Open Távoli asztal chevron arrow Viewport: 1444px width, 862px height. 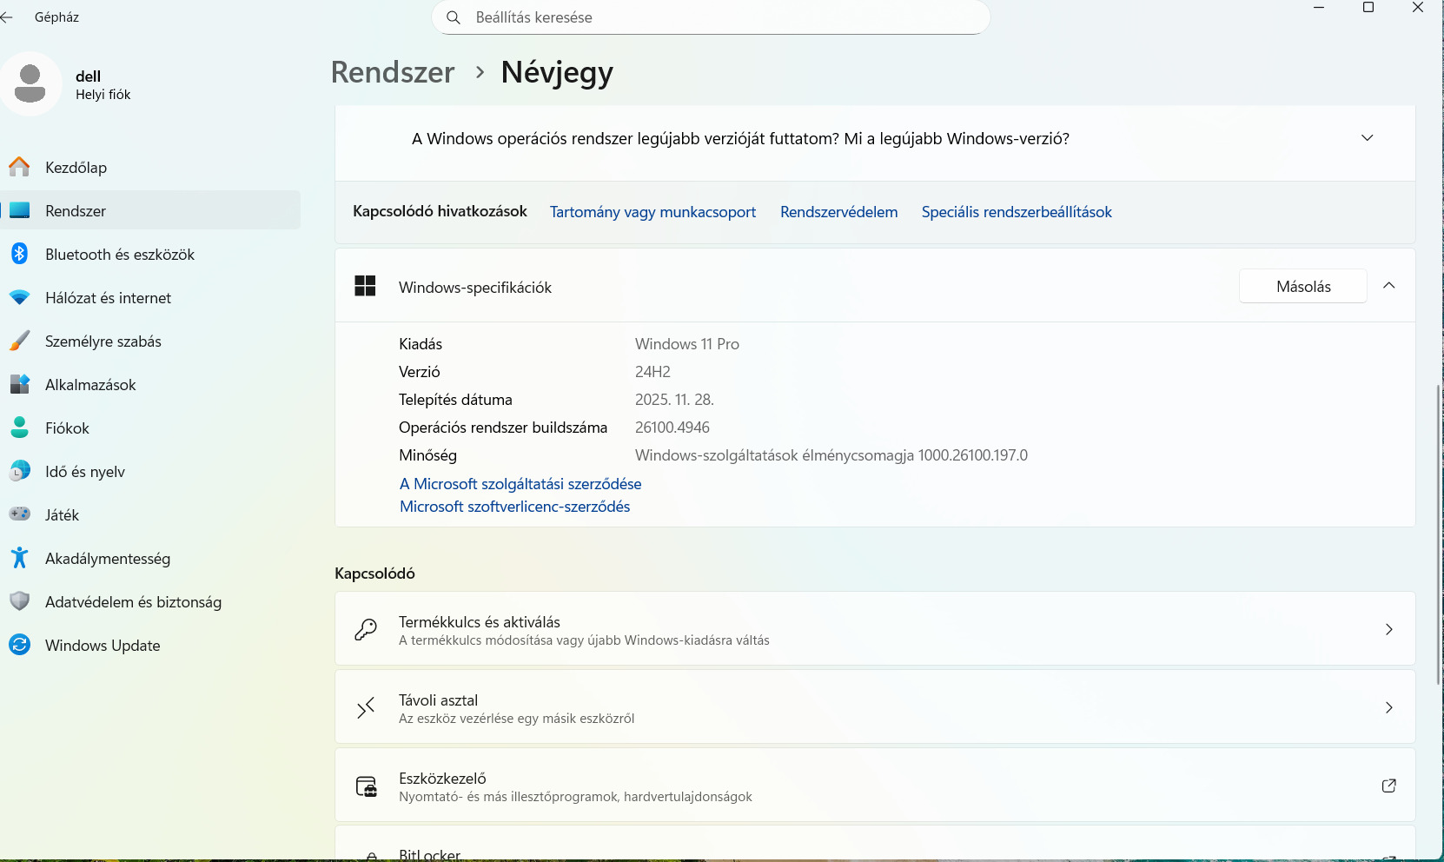(x=1389, y=707)
